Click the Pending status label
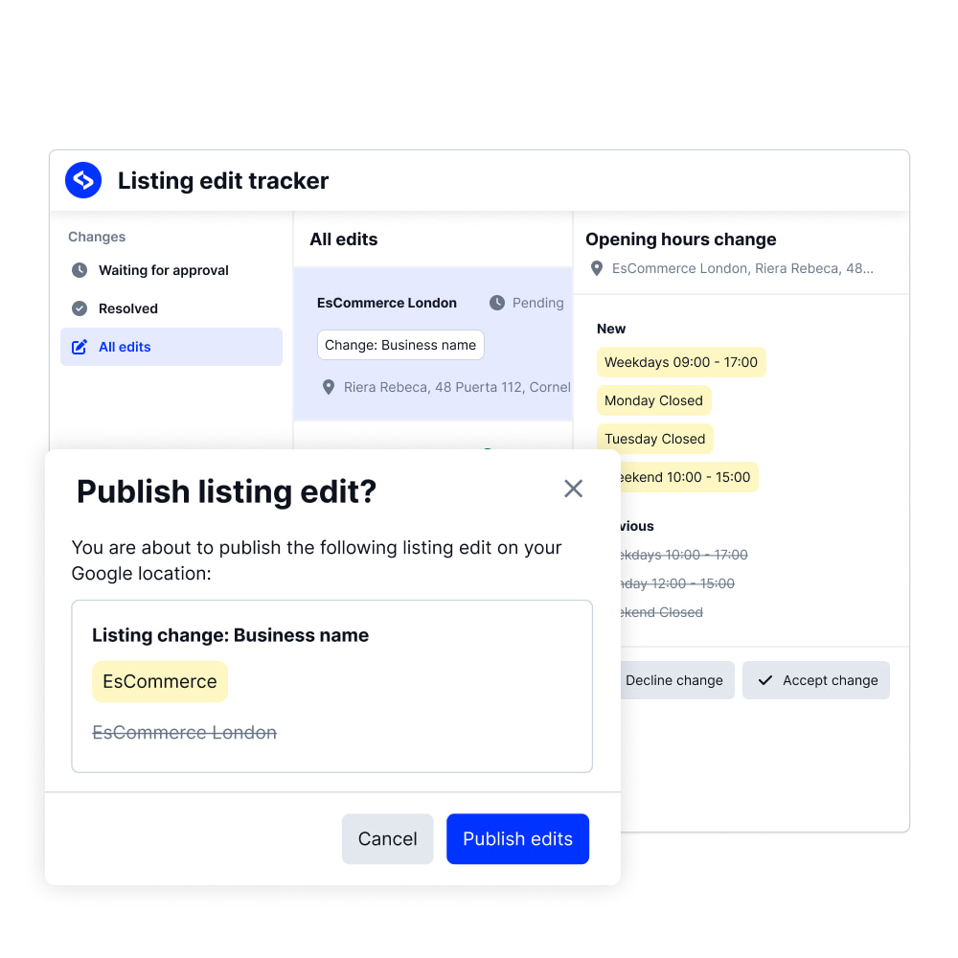Screen dimensions: 958x958 (x=537, y=303)
